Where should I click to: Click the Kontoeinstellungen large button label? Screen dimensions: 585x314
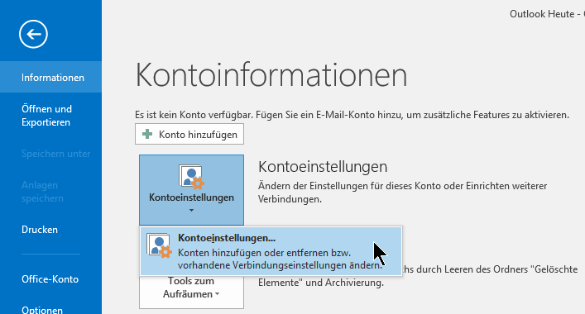[191, 197]
